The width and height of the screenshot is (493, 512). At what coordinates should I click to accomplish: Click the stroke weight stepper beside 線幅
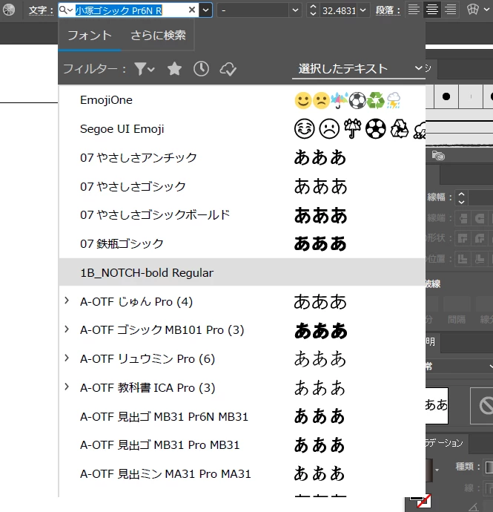pyautogui.click(x=461, y=198)
